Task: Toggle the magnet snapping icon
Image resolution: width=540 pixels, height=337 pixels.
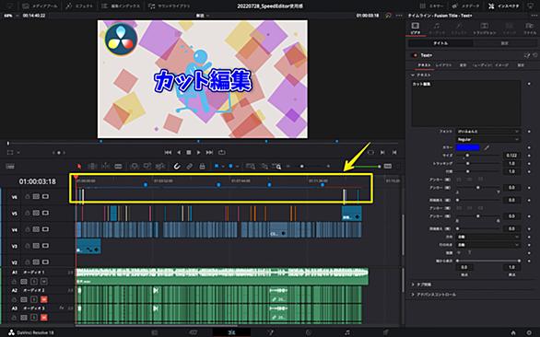Action: [177, 167]
